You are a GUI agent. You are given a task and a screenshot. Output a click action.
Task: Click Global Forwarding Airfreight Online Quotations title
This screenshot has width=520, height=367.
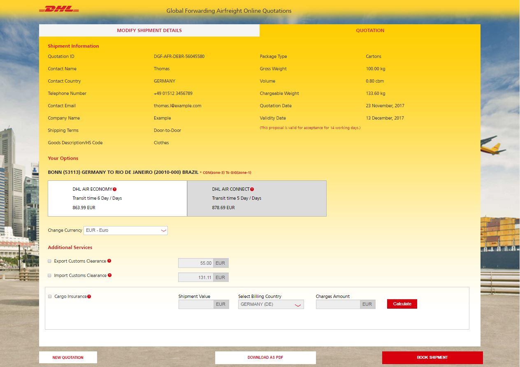[x=229, y=11]
